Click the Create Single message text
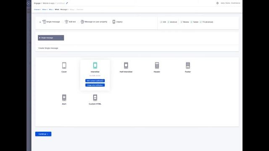This screenshot has width=269, height=151. coord(48,48)
